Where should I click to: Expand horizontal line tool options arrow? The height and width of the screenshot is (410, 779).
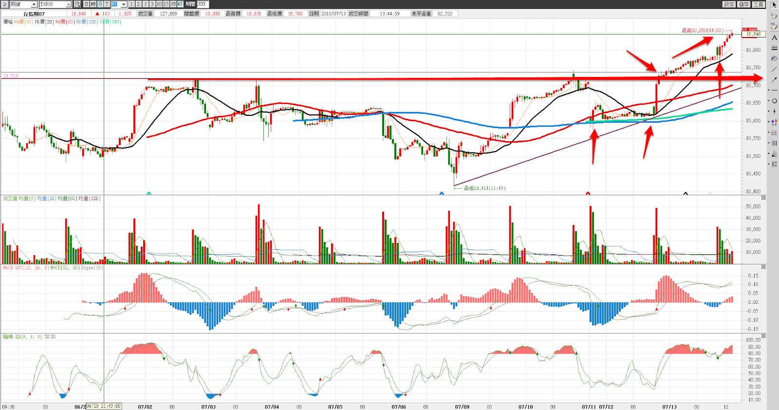(x=768, y=90)
